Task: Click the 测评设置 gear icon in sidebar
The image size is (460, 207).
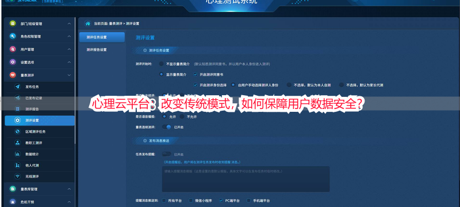Action: [x=18, y=120]
